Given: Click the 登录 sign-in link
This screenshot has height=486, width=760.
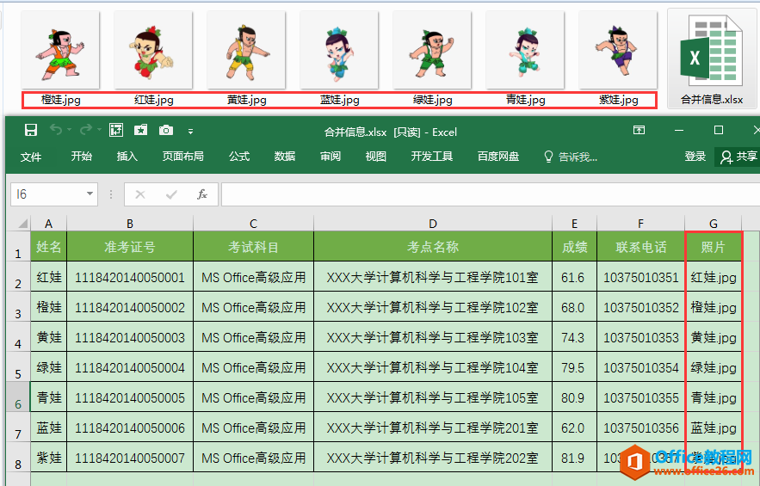Looking at the screenshot, I should 695,156.
